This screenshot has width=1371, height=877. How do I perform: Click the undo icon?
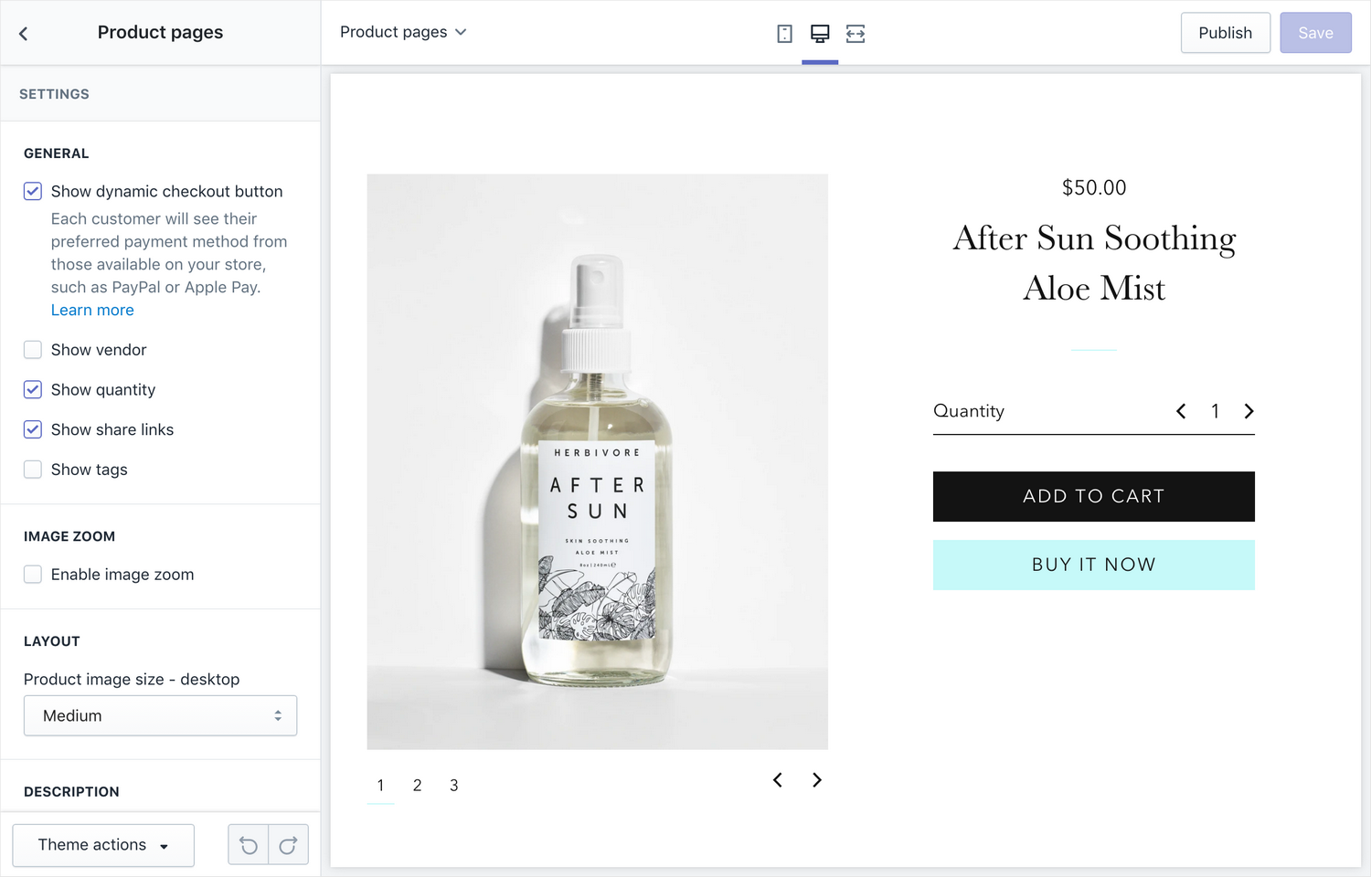[249, 845]
